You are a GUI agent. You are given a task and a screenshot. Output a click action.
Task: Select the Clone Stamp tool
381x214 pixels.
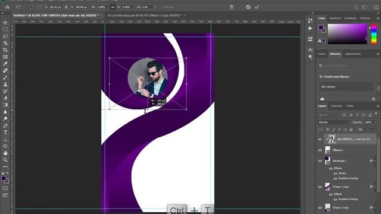[x=5, y=84]
